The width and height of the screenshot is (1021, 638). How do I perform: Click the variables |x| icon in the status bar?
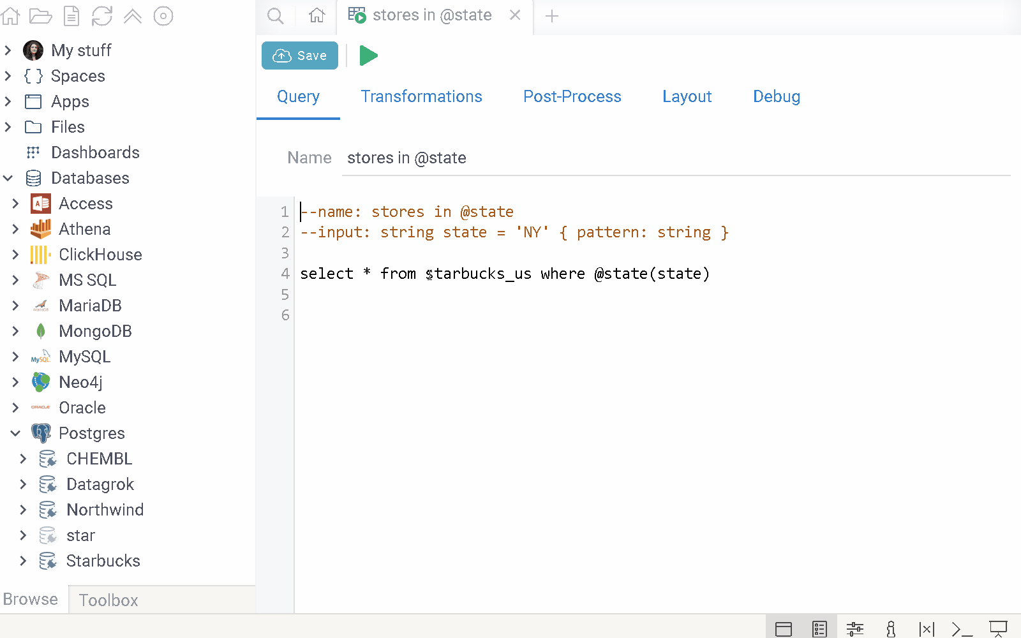(927, 629)
